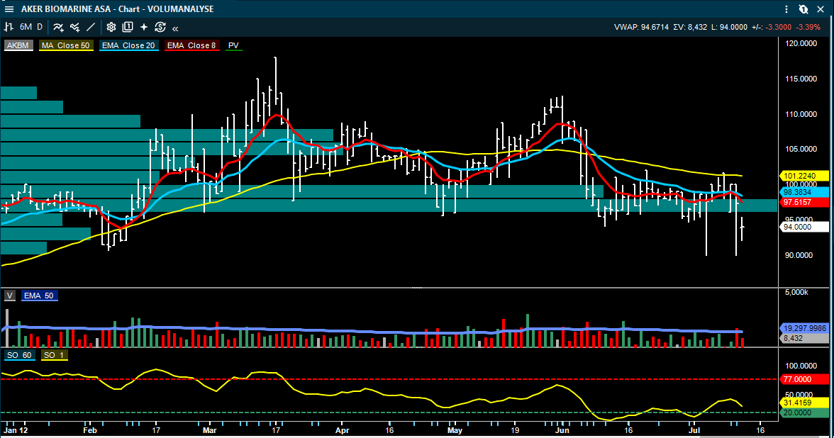Image resolution: width=834 pixels, height=438 pixels.
Task: Click the 19,297.9986 volume EMA tag
Action: pyautogui.click(x=804, y=328)
